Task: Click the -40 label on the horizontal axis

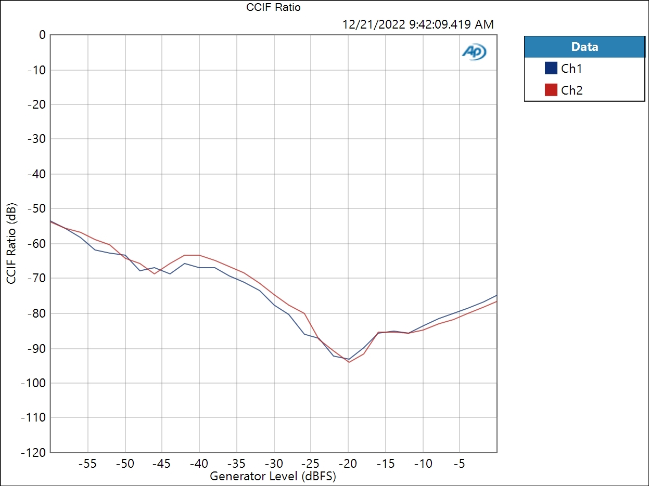Action: [199, 463]
